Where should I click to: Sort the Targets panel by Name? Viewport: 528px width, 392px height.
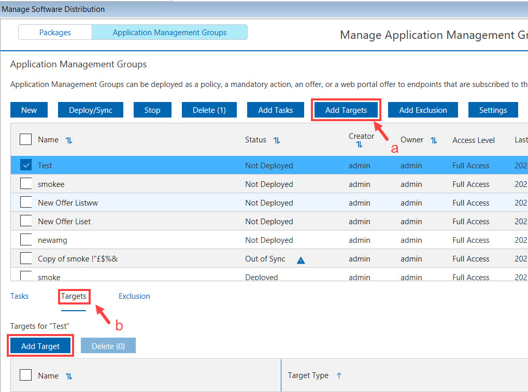click(x=69, y=375)
